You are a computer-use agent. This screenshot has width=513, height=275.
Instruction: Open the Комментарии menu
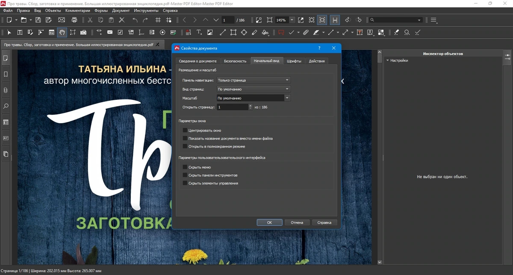tap(78, 10)
